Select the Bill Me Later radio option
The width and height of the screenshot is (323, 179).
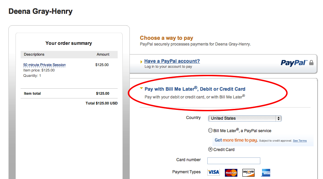click(210, 130)
